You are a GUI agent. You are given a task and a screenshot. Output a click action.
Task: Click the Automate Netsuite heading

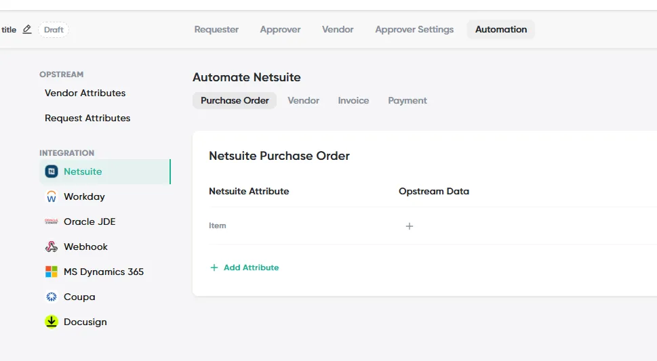pyautogui.click(x=246, y=77)
